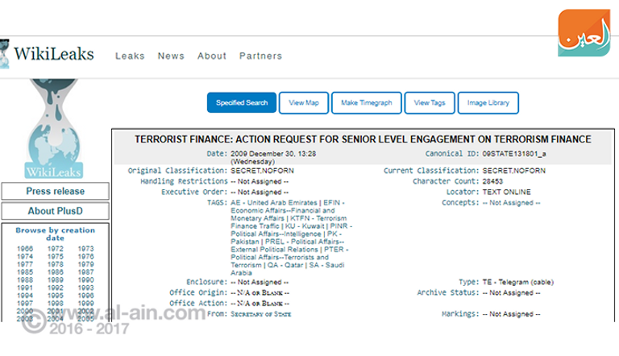Click the View Map button

point(304,103)
